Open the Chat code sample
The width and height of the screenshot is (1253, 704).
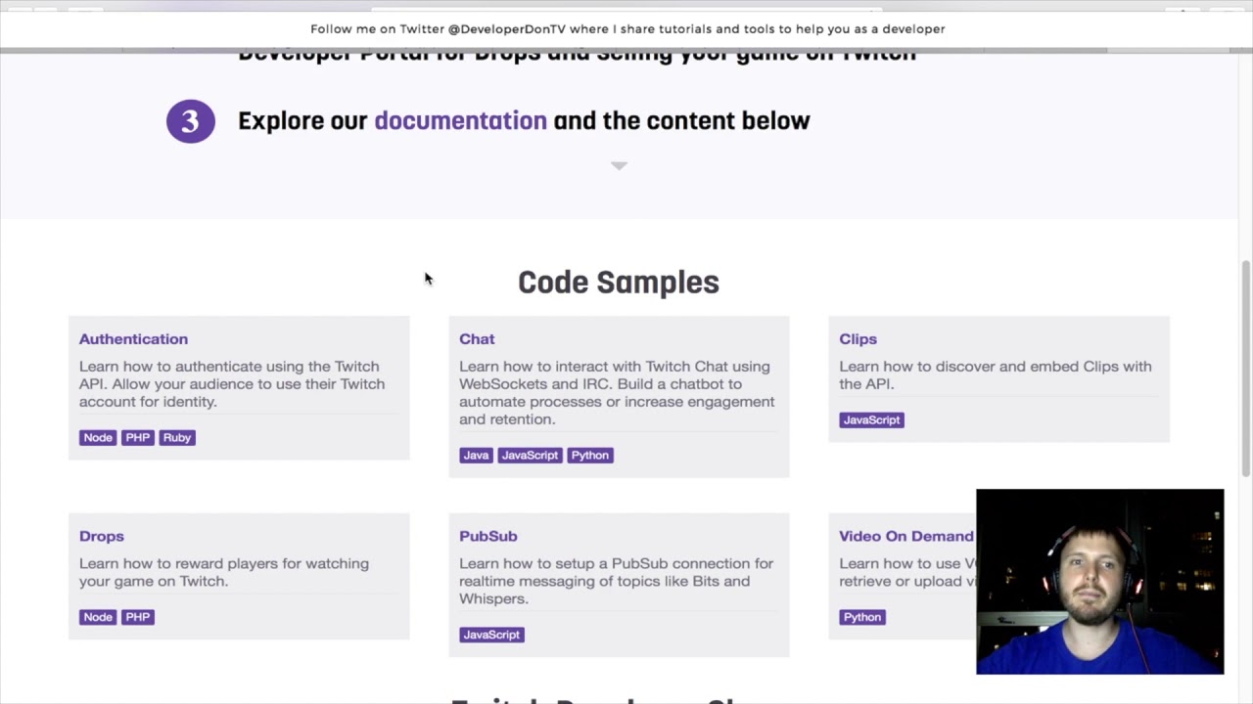477,339
